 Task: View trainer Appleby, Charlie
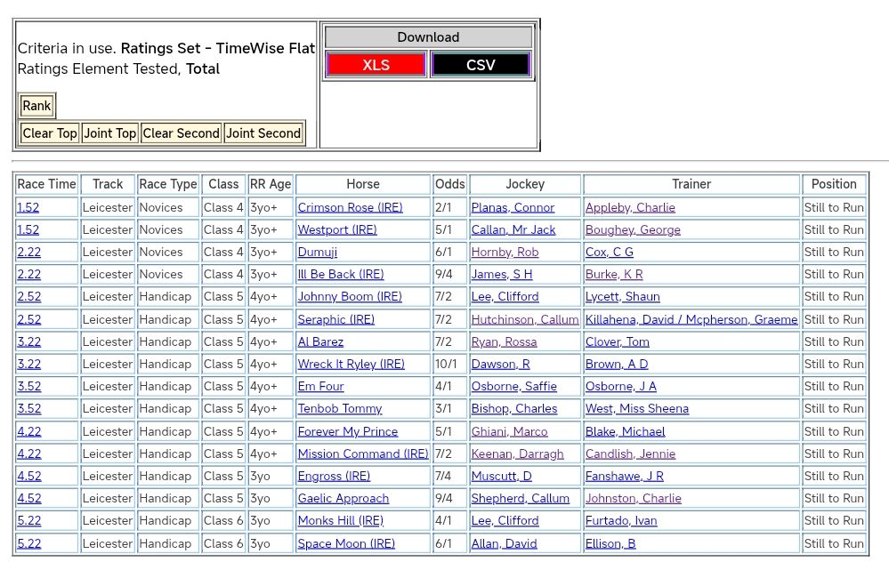[630, 207]
